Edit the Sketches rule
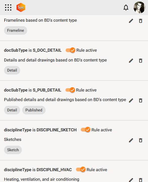Viewport: 148px width, 182px height. point(131,140)
